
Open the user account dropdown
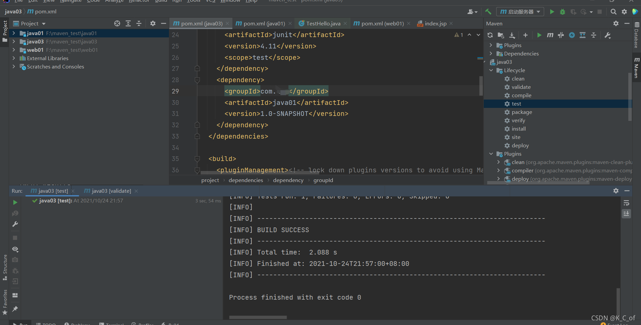(x=472, y=12)
